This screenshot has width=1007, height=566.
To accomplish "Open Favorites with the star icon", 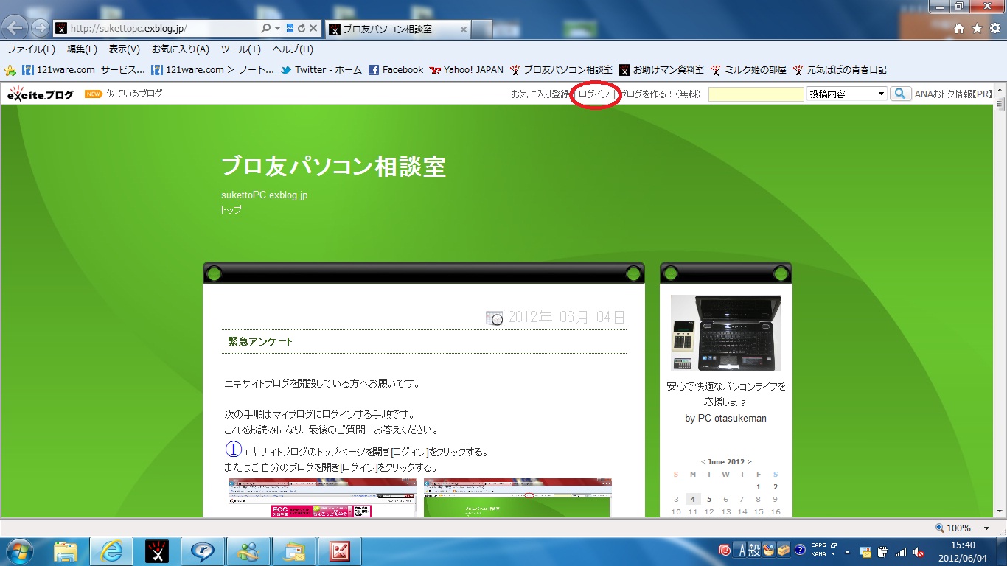I will (x=977, y=29).
